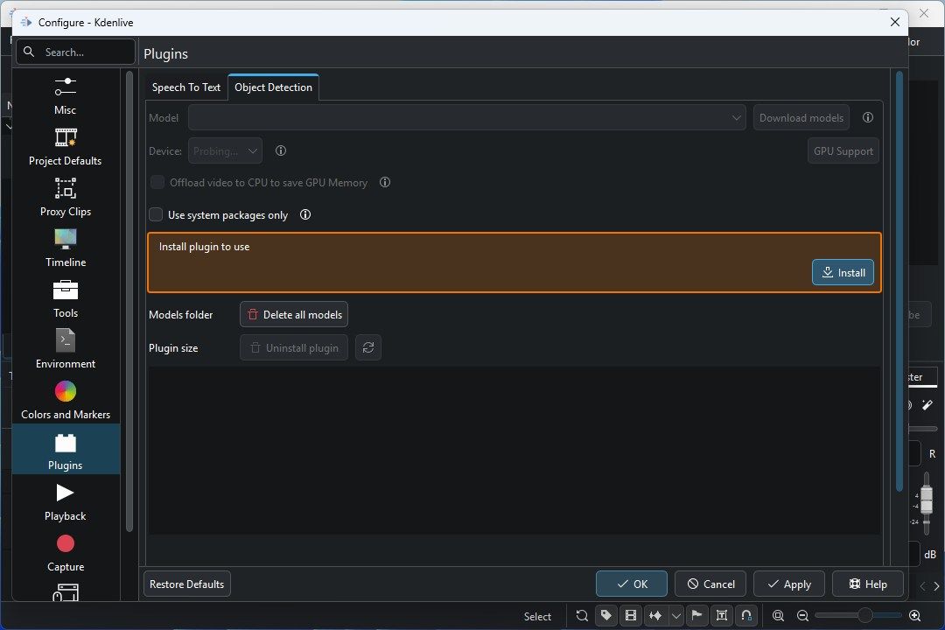This screenshot has width=945, height=630.
Task: Click the Plugins page vertical scrollbar
Action: [899, 280]
